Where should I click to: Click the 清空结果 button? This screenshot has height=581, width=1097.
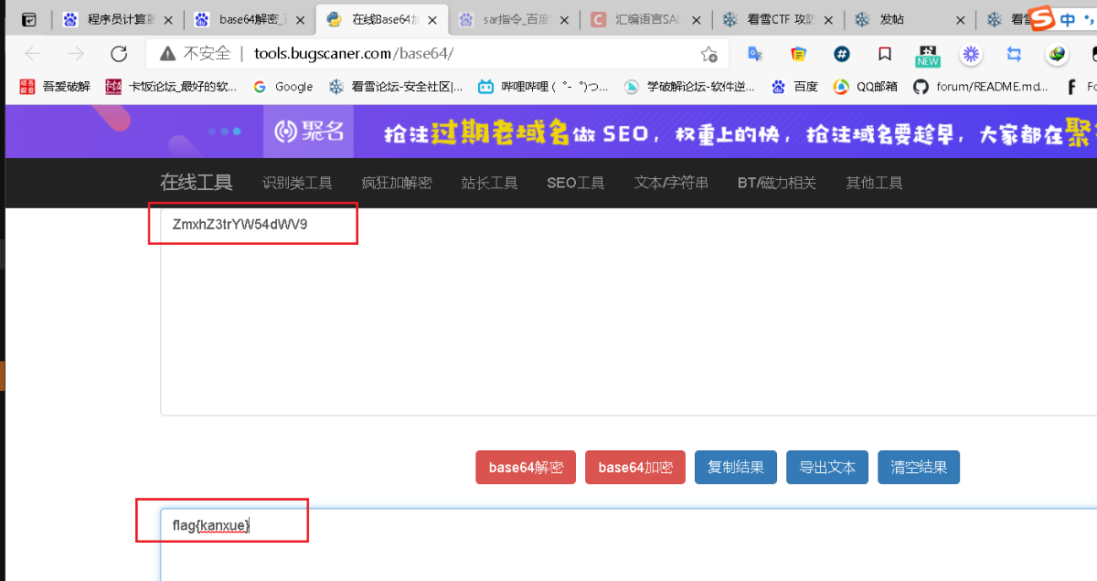coord(919,467)
